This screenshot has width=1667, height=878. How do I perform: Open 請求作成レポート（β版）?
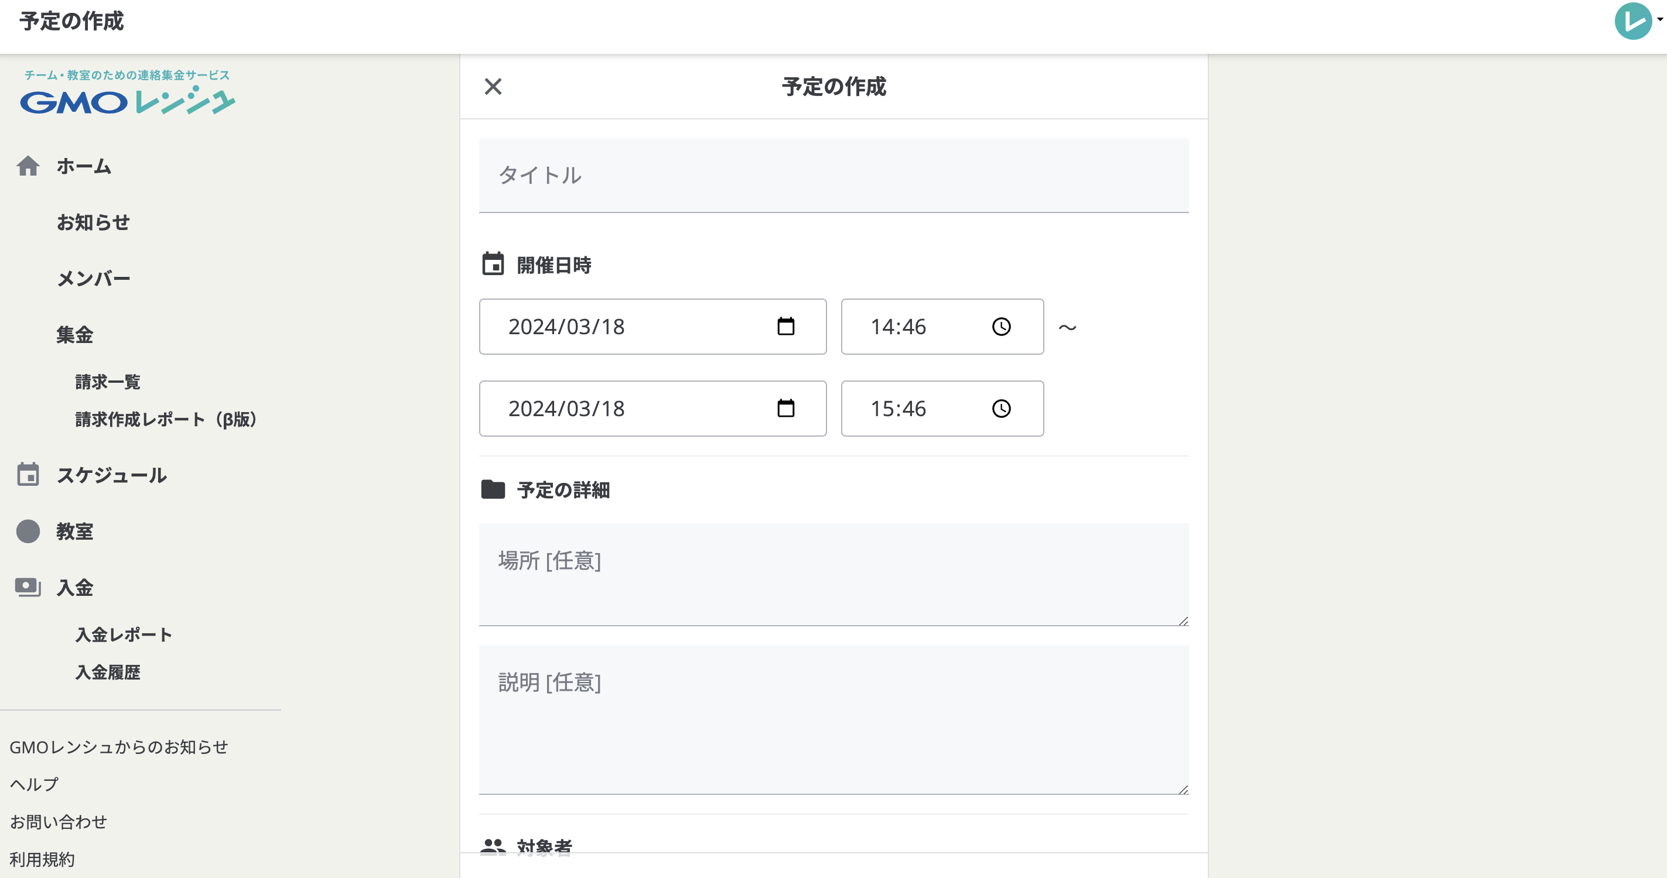(166, 420)
